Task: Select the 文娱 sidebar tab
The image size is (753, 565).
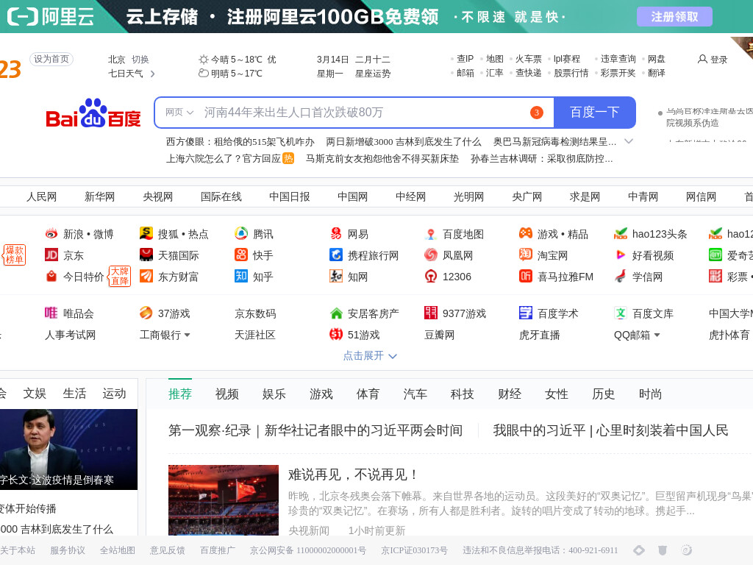Action: pos(35,394)
